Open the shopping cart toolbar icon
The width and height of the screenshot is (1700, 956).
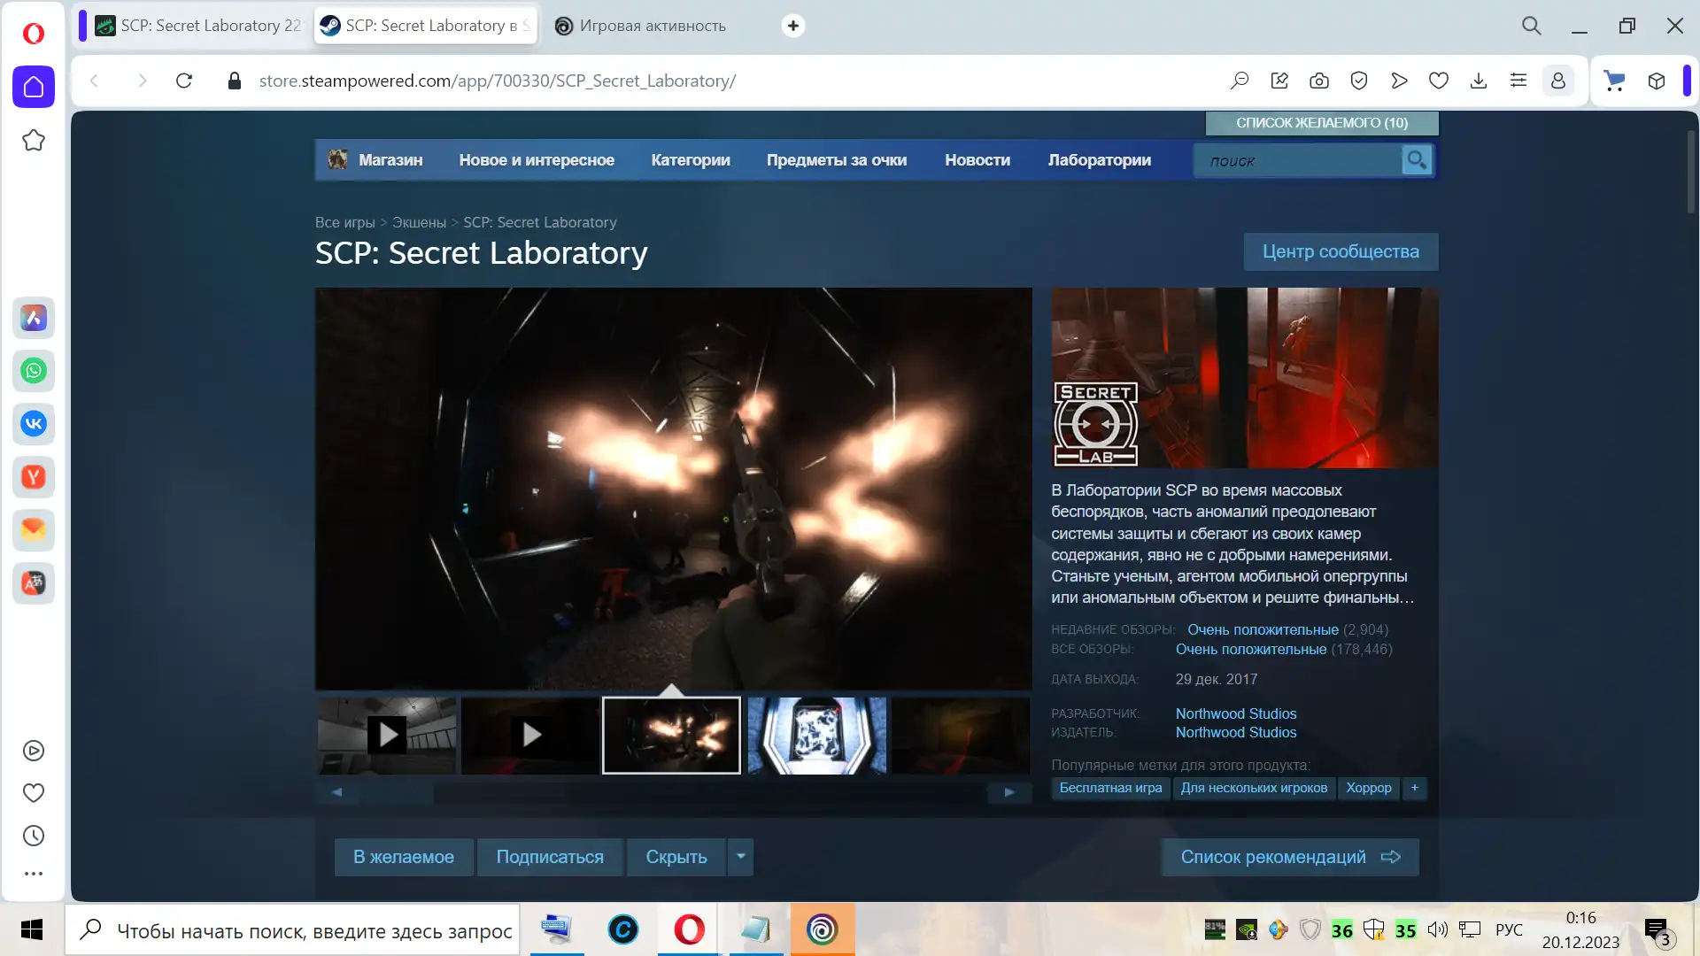1615,81
